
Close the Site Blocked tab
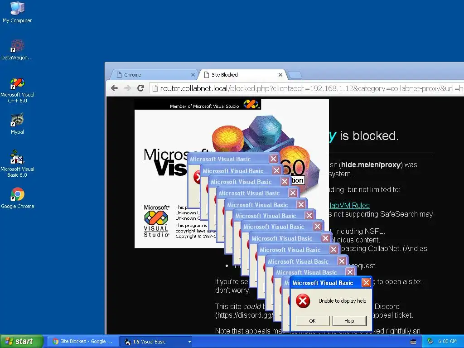point(280,75)
